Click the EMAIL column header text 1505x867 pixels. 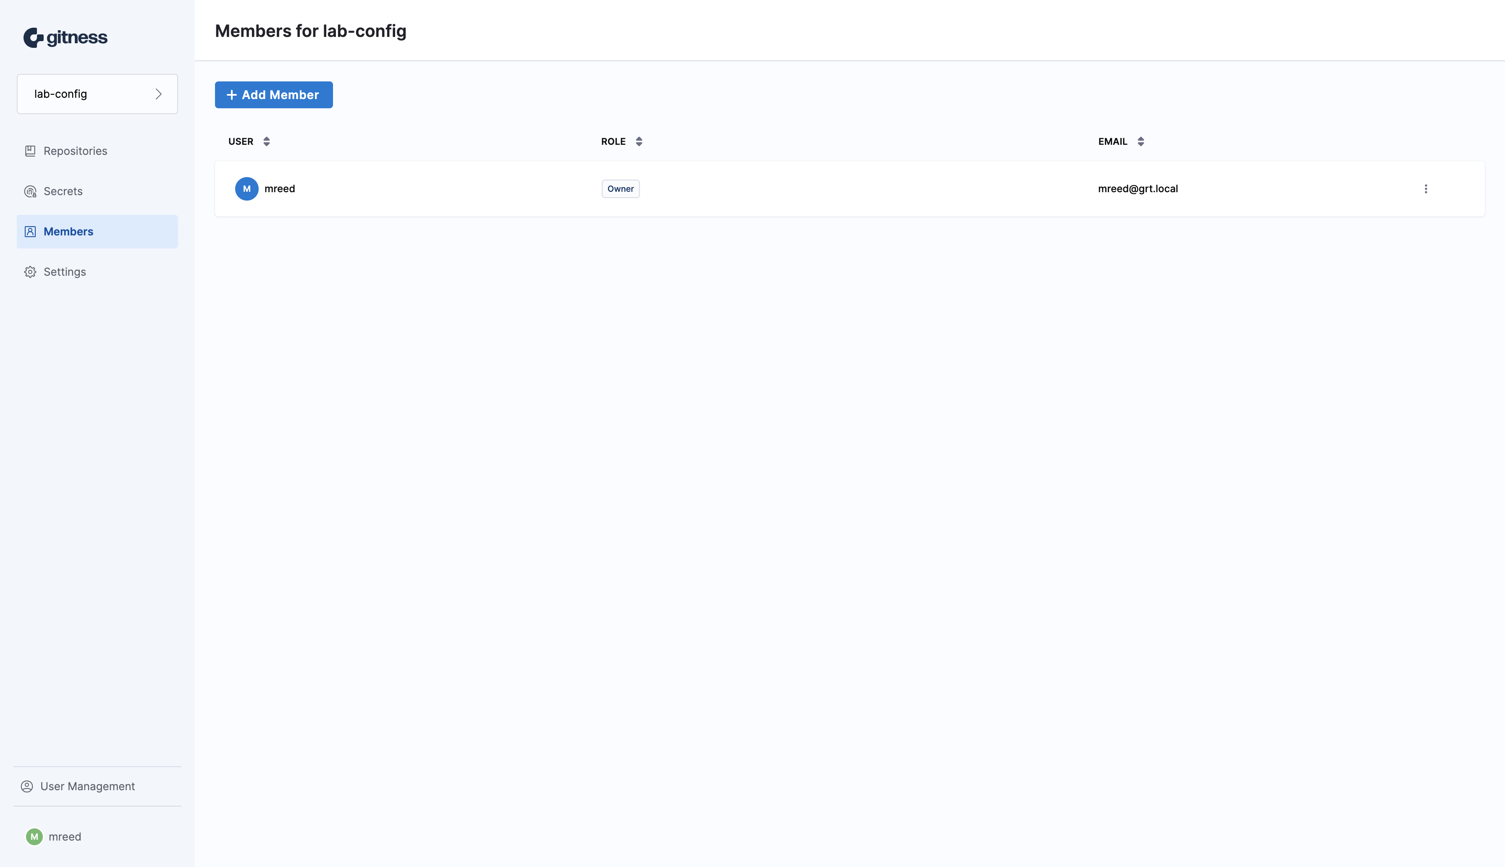[x=1112, y=142]
